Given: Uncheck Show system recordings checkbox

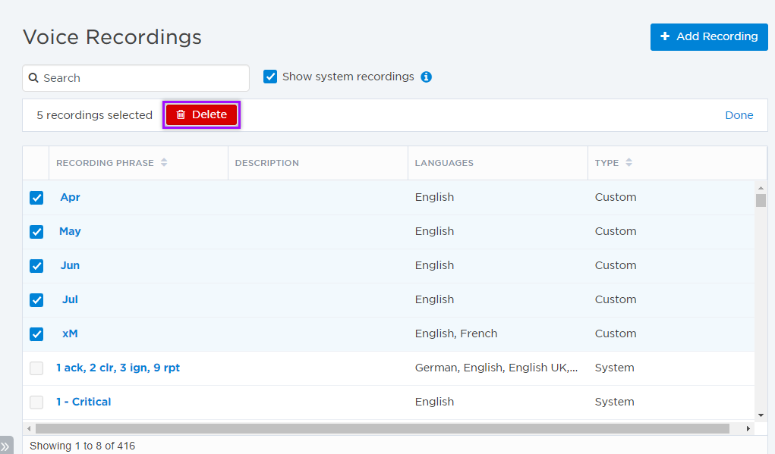Looking at the screenshot, I should 270,77.
